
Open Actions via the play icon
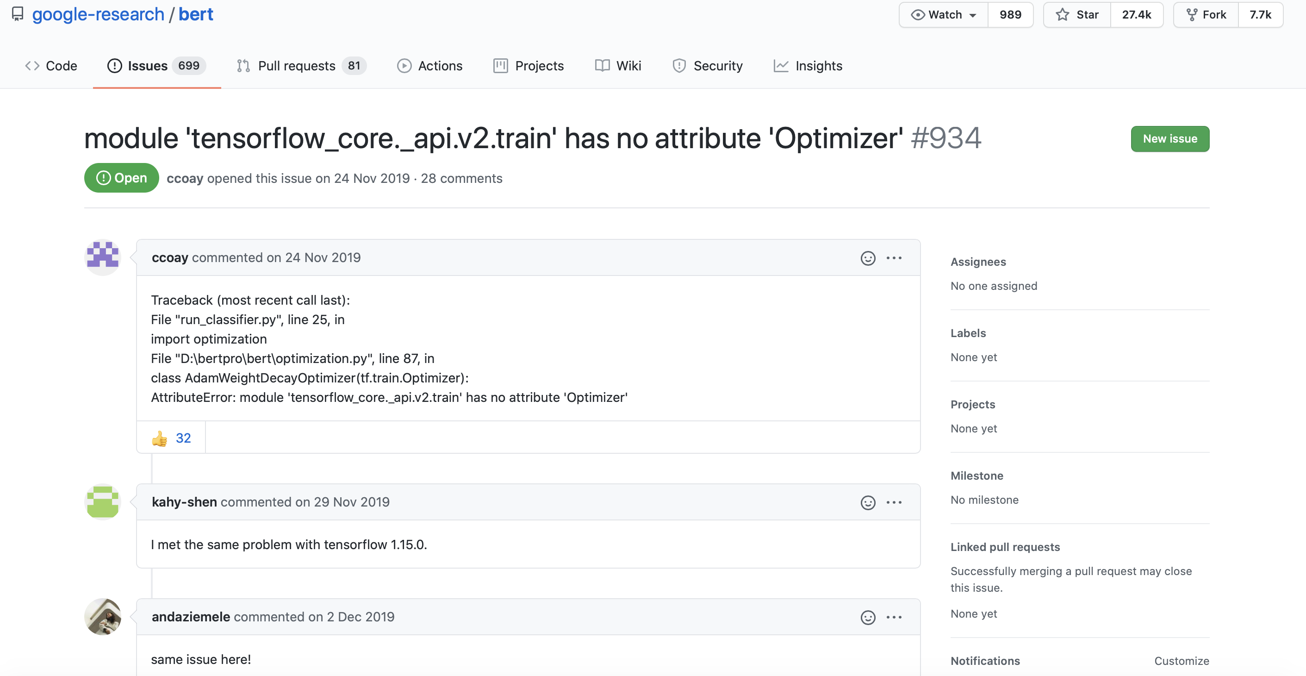404,65
